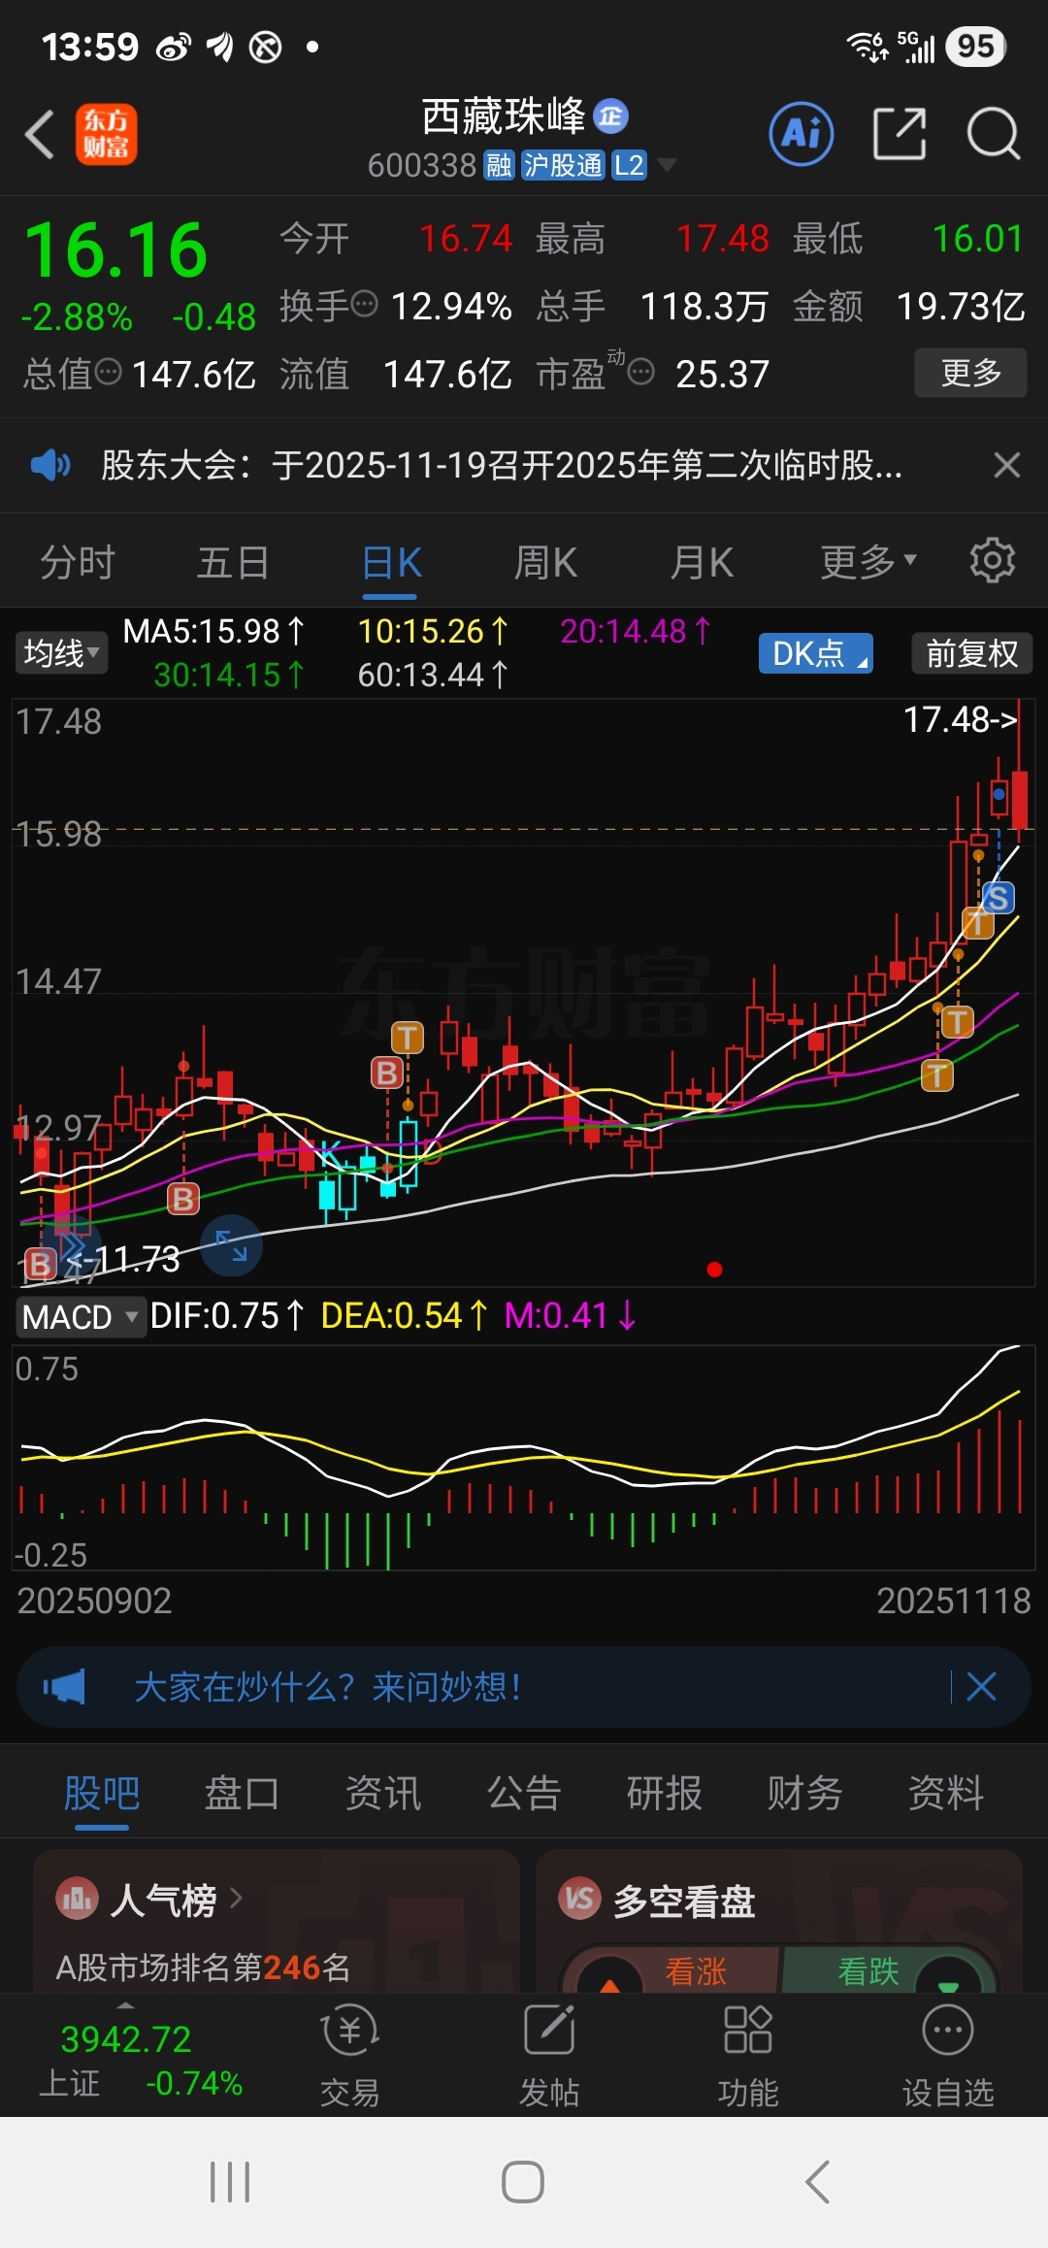Tap the DEA:0.54 value

(x=405, y=1316)
